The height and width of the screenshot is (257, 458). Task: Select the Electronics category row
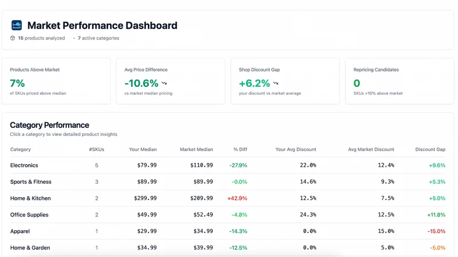point(228,165)
